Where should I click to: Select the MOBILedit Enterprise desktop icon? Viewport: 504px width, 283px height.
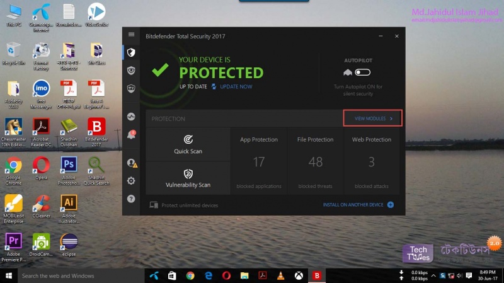pos(13,209)
